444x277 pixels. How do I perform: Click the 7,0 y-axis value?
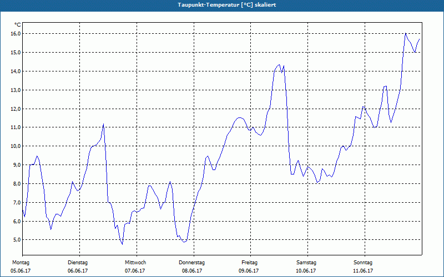(x=17, y=202)
